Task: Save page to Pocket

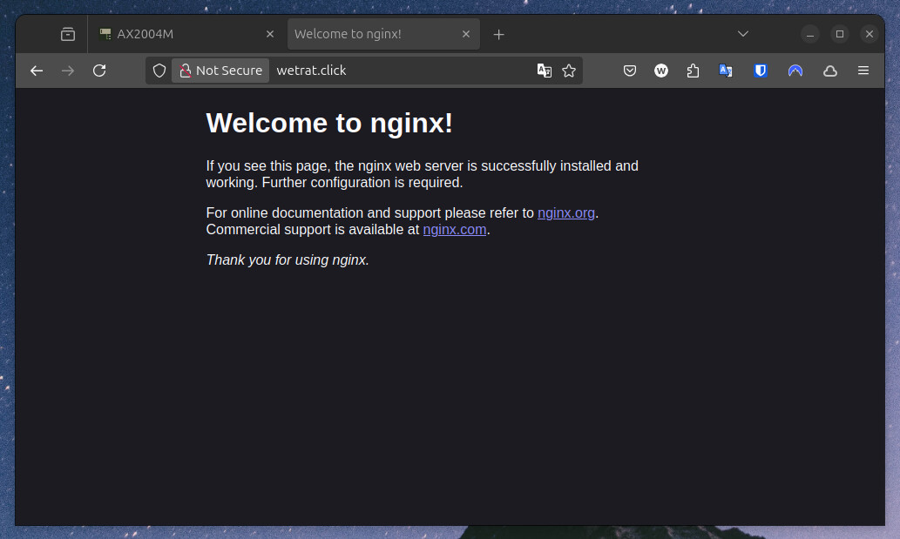Action: pos(630,71)
